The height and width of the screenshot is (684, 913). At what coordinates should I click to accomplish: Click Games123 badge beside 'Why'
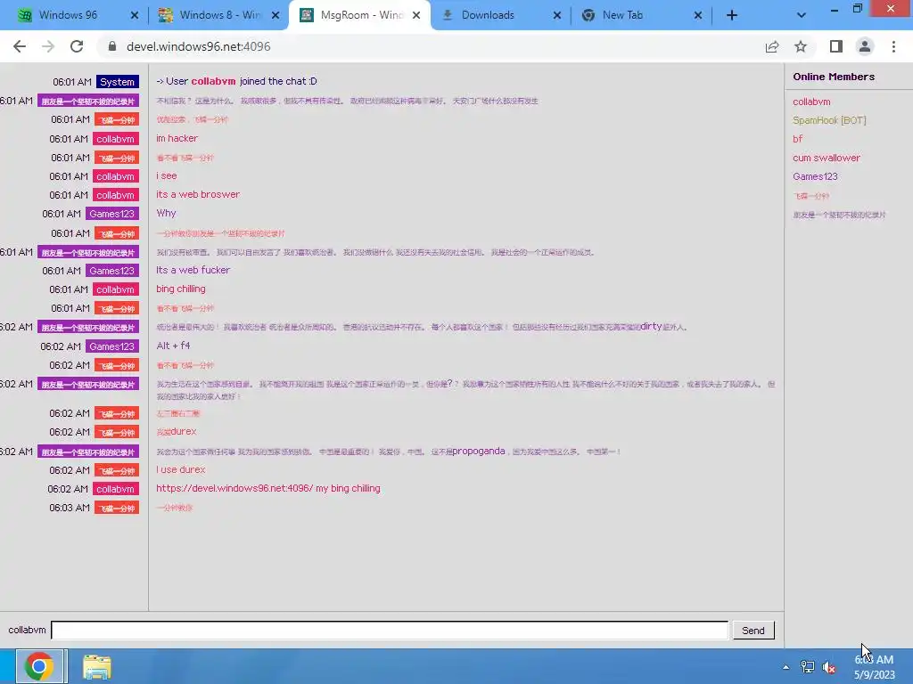pos(111,214)
